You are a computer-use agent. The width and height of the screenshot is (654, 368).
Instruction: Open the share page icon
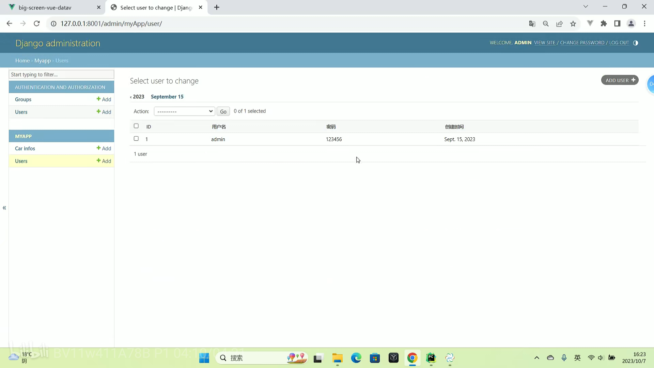click(x=559, y=24)
